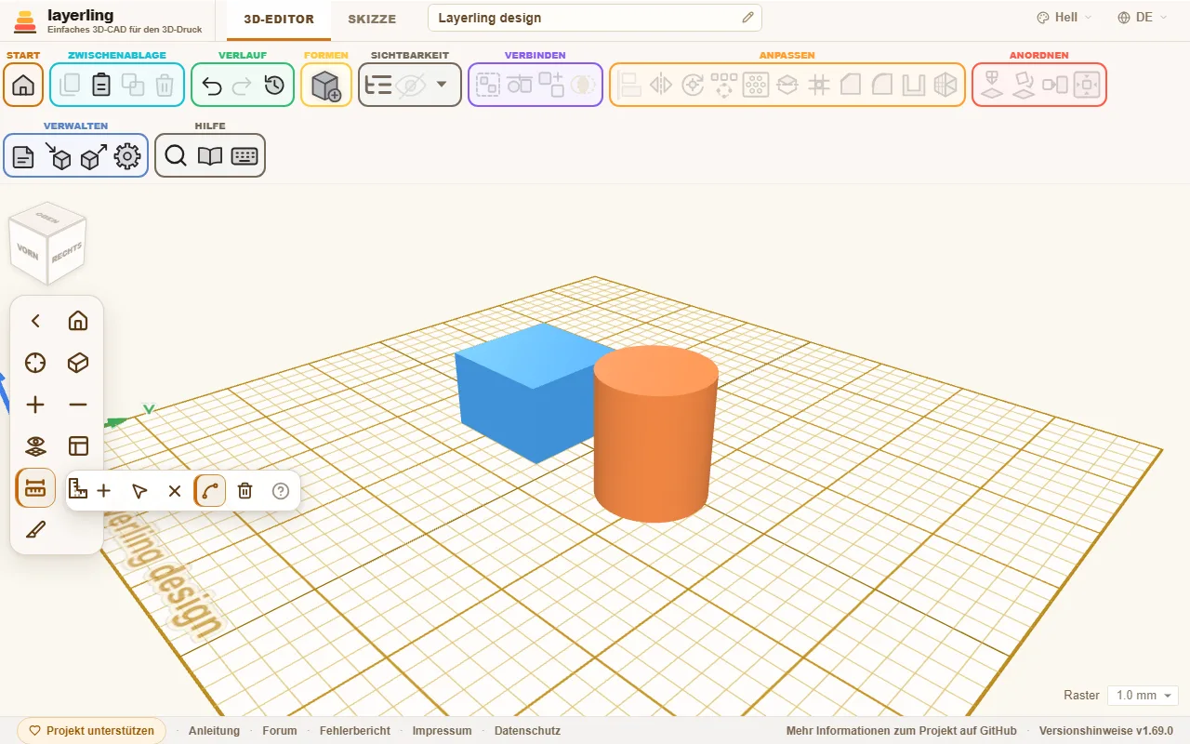Open keyboard shortcuts icon in Hilfe

tap(245, 156)
